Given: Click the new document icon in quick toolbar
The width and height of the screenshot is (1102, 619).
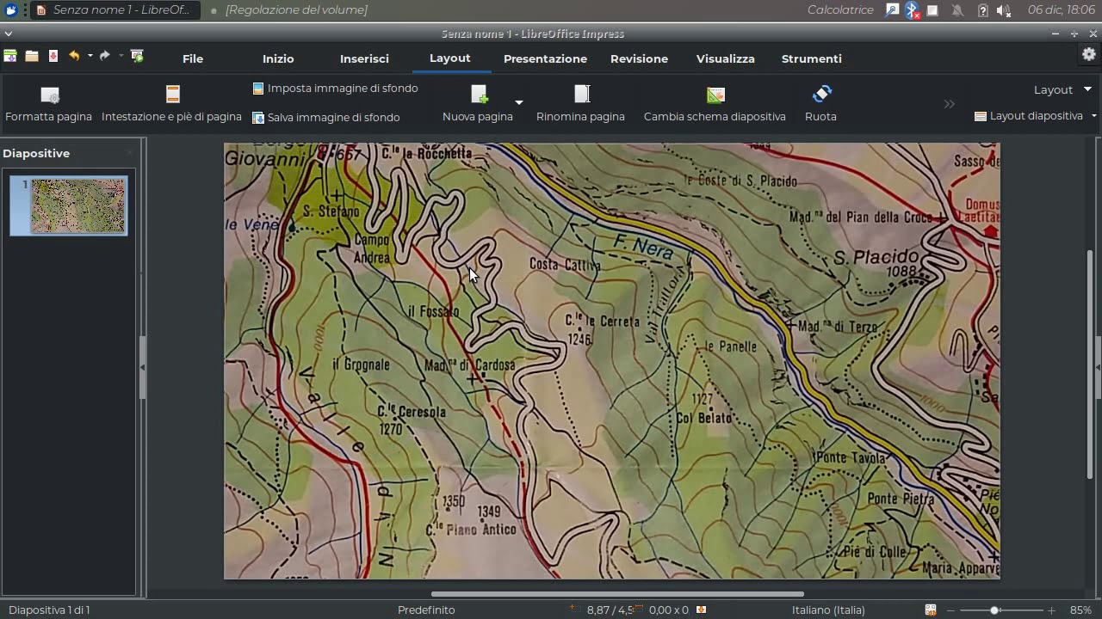Looking at the screenshot, I should (10, 56).
